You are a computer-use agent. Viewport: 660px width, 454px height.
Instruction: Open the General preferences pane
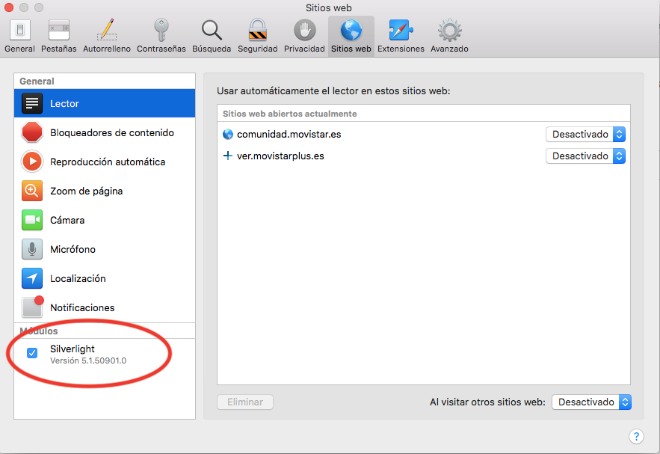(x=19, y=36)
